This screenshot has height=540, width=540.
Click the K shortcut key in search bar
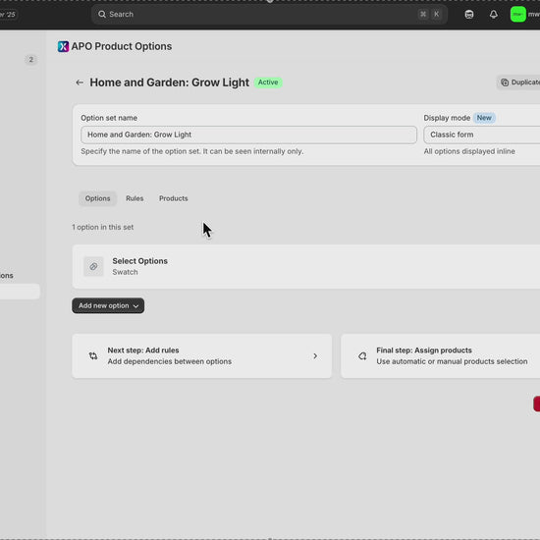[436, 14]
